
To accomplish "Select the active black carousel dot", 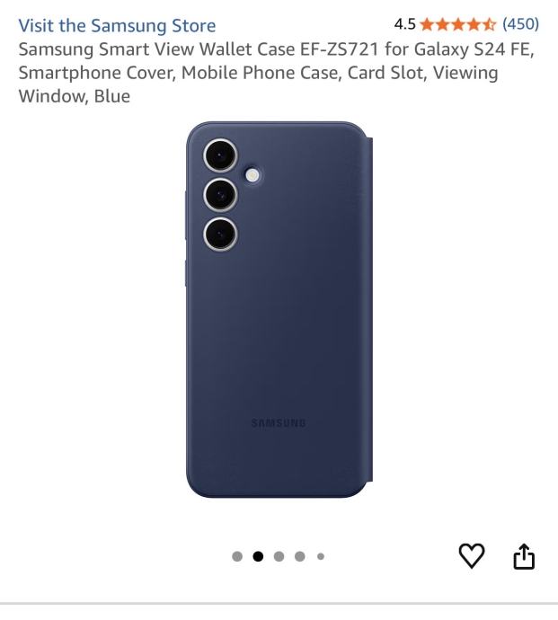I will click(x=258, y=556).
